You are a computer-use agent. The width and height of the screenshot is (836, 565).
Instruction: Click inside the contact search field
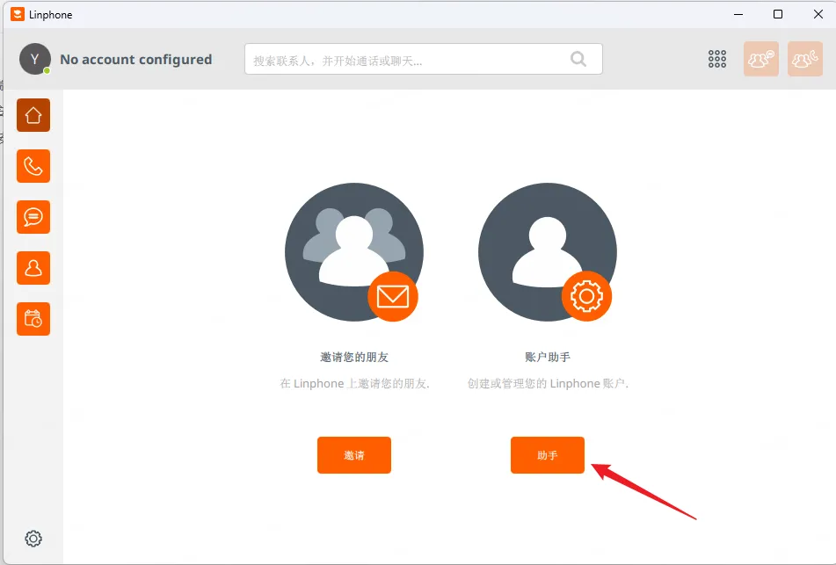tap(396, 59)
